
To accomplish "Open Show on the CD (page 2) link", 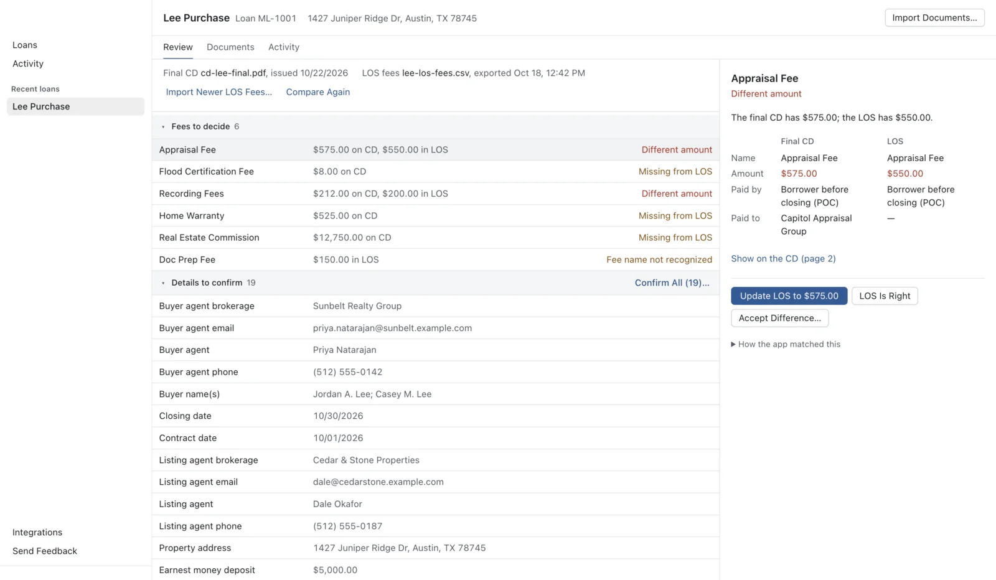I will point(783,258).
